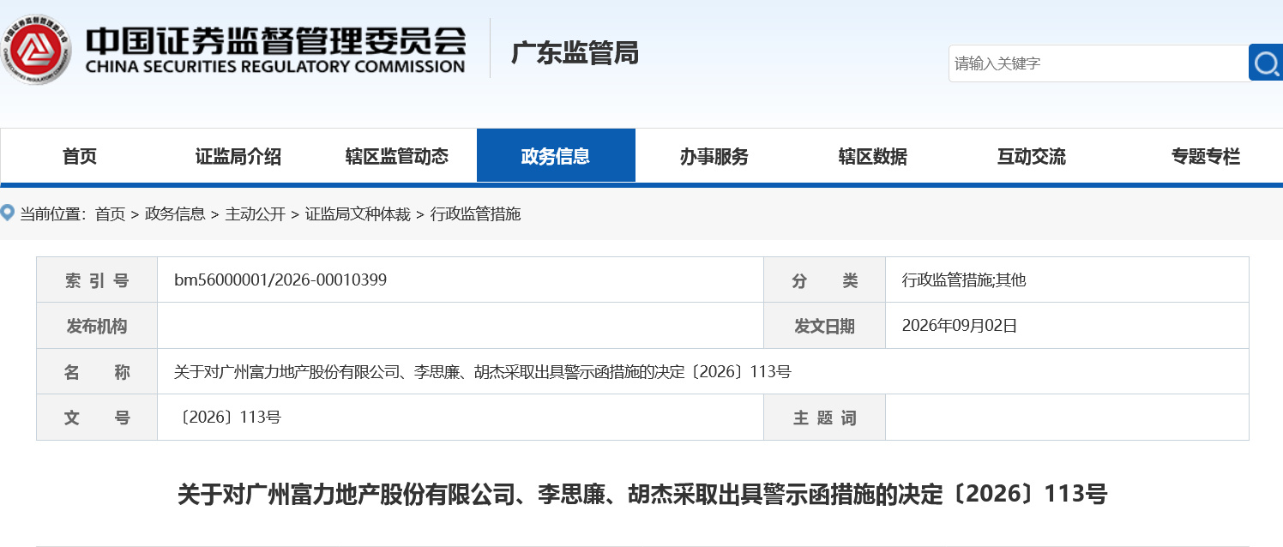Click the magnifier search button
Screen dimensions: 1283x547
point(1266,63)
